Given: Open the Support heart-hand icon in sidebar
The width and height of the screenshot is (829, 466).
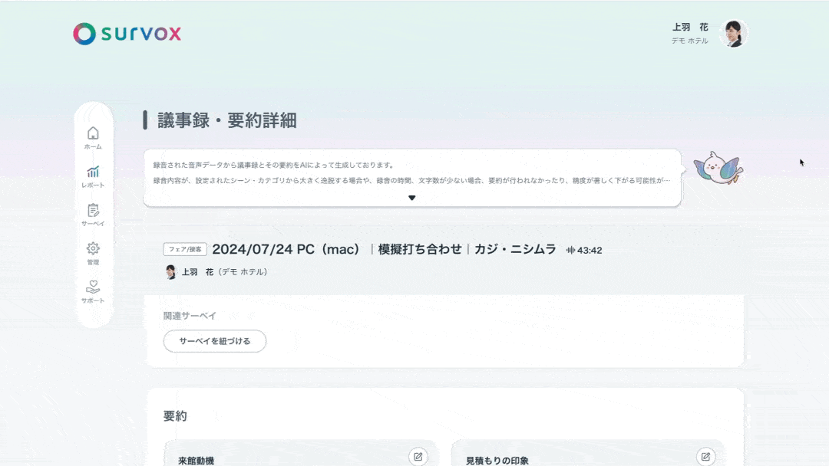Looking at the screenshot, I should pyautogui.click(x=93, y=290).
